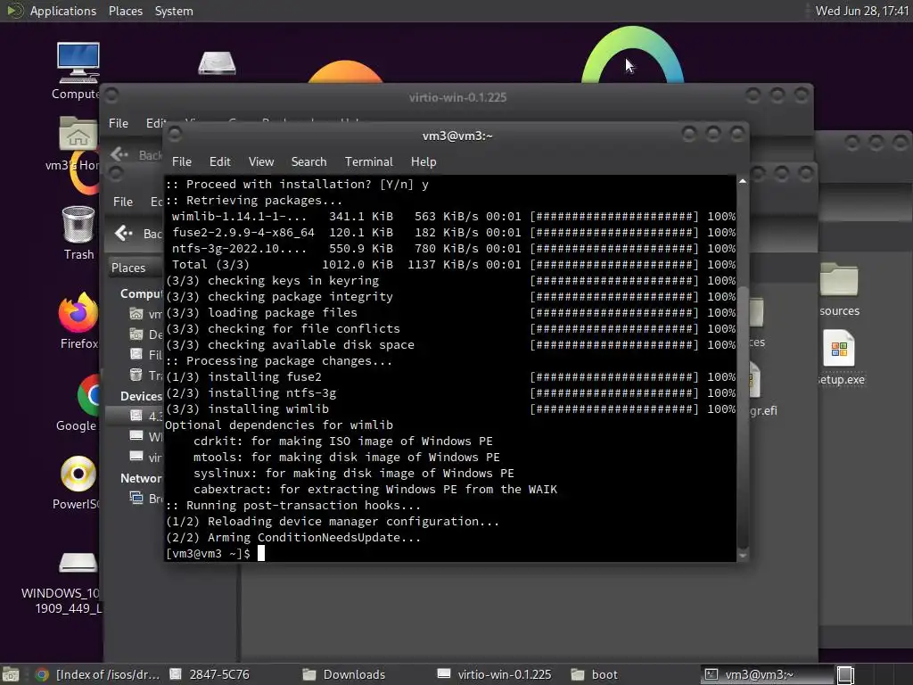
Task: Select the Network section in the sidebar
Action: click(x=141, y=478)
